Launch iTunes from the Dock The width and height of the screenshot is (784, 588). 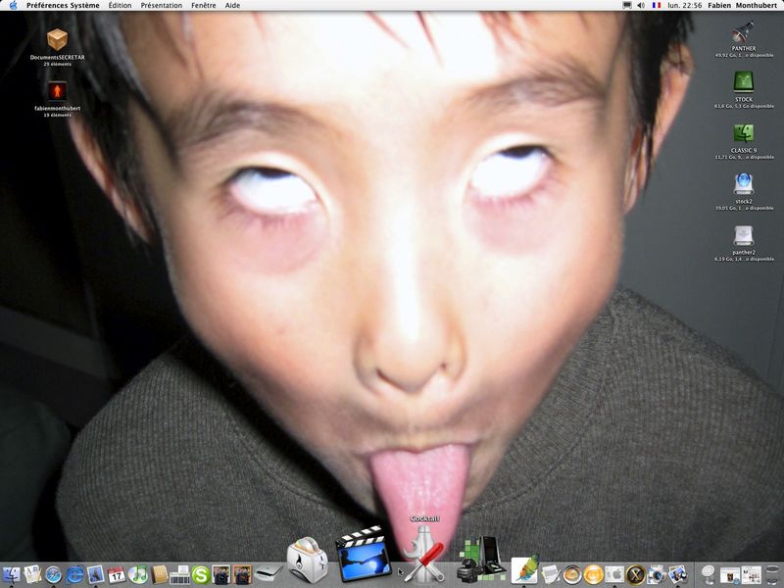137,574
